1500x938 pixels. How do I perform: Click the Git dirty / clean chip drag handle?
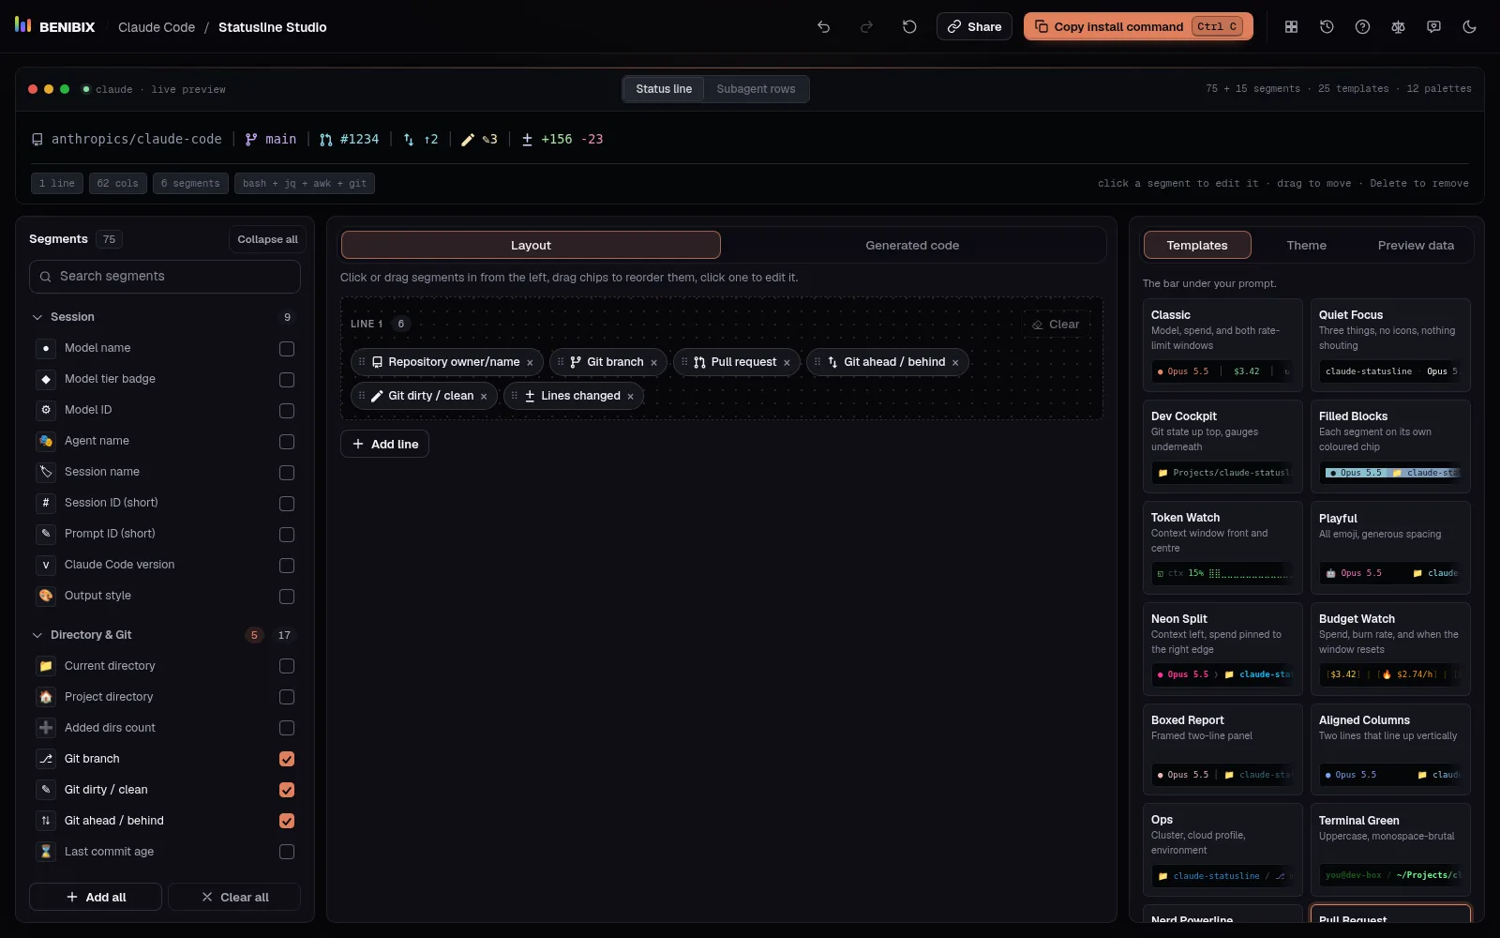point(362,396)
